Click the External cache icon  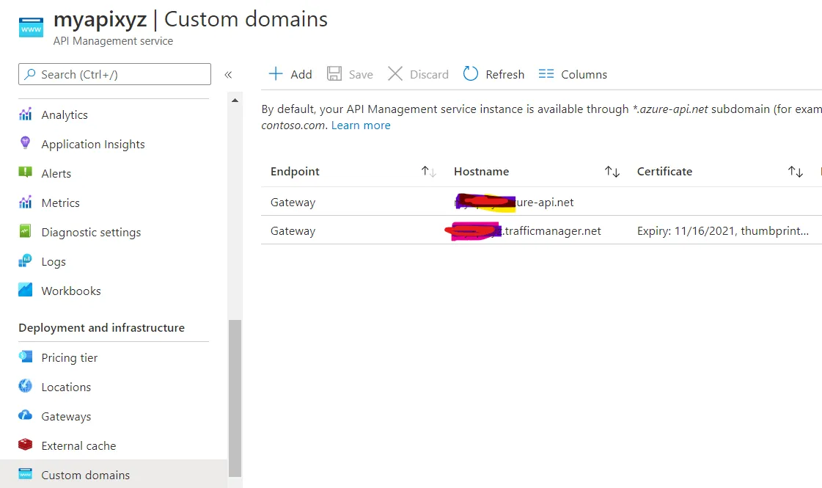point(26,445)
